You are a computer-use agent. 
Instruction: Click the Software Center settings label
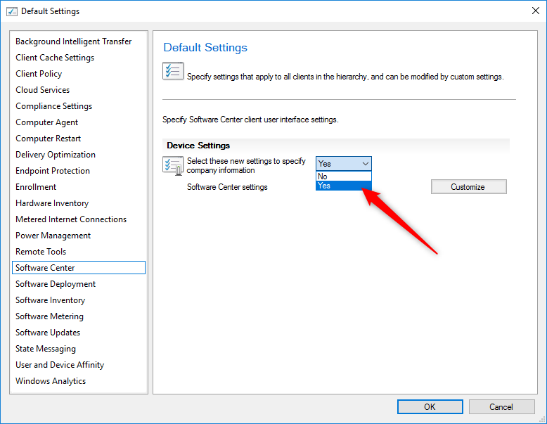[x=227, y=187]
